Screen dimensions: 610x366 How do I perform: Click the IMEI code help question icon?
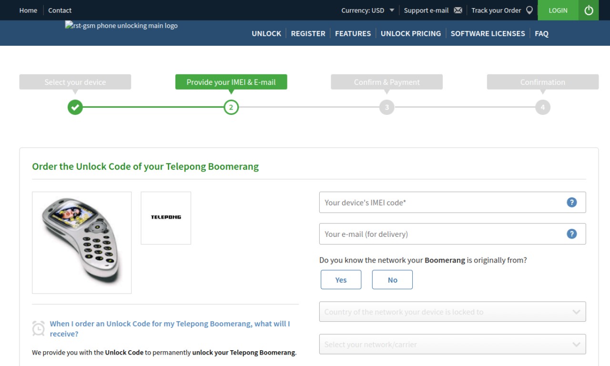(572, 202)
